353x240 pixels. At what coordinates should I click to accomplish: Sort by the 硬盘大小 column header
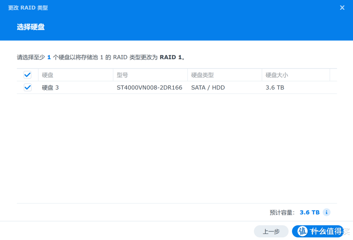pos(276,75)
